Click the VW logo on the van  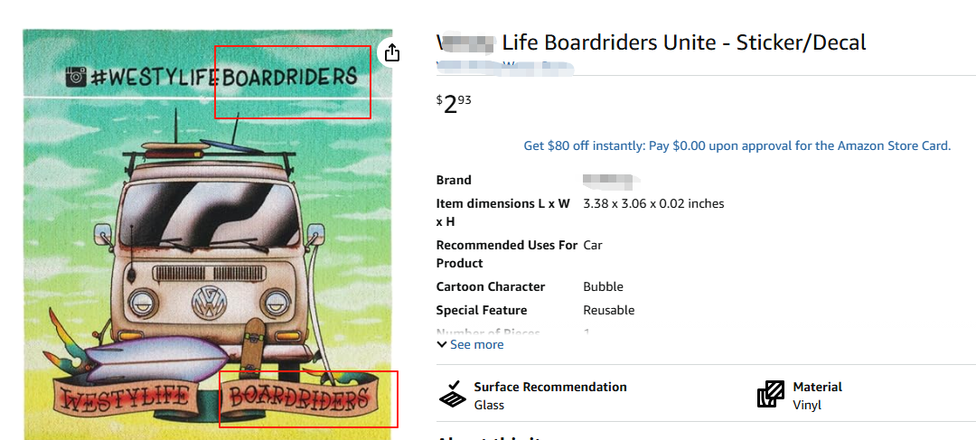coord(211,302)
